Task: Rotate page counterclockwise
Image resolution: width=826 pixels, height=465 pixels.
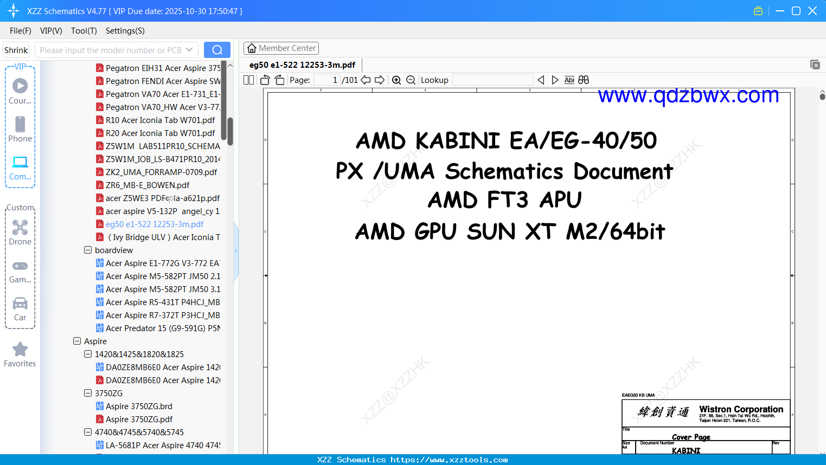Action: click(265, 80)
